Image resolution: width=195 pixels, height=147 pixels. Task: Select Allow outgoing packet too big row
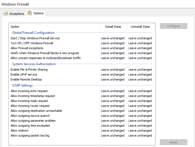click(81, 135)
